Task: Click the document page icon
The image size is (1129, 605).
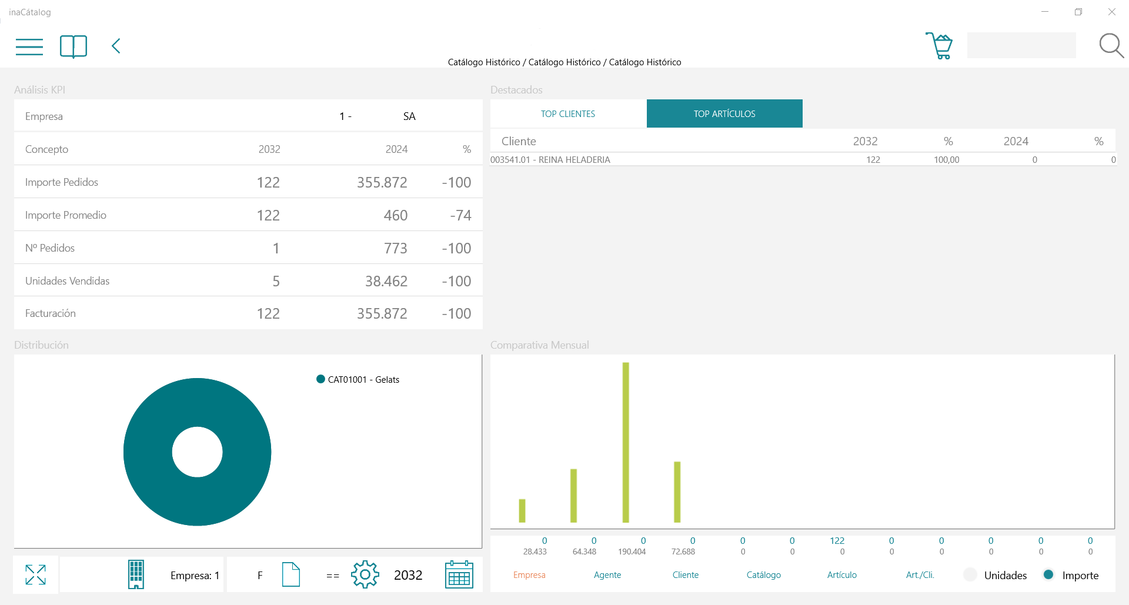Action: click(x=291, y=574)
